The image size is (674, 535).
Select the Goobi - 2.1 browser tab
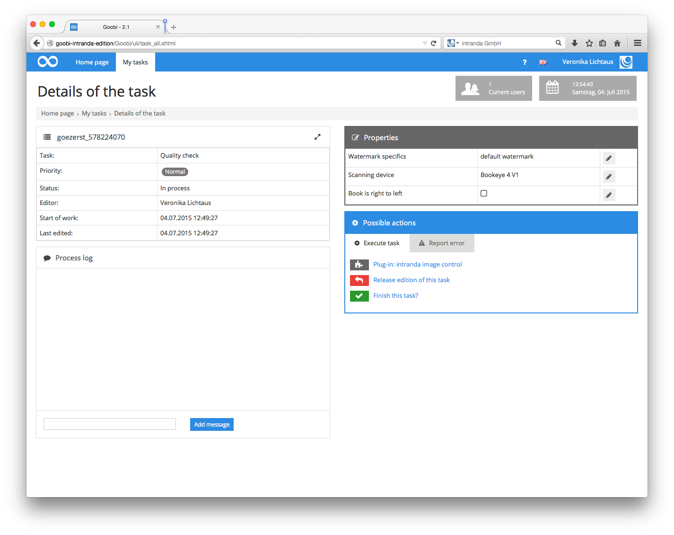pyautogui.click(x=116, y=27)
